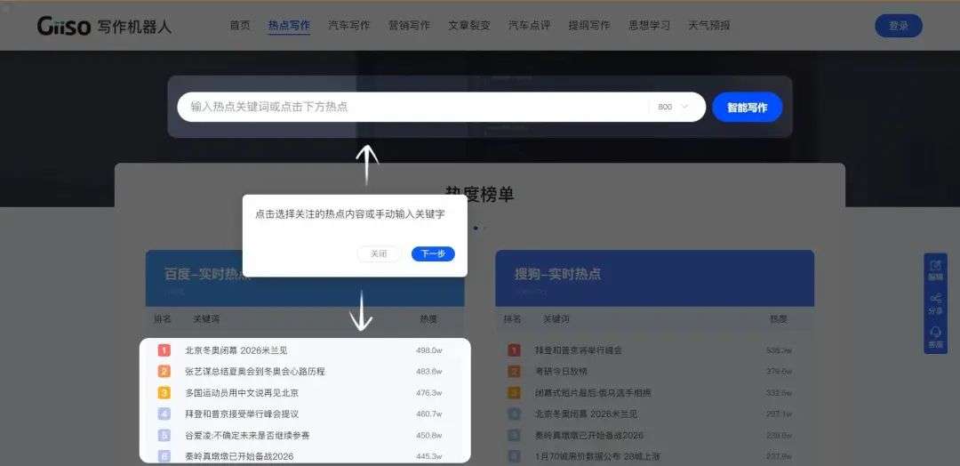960x466 pixels.
Task: Click the Giiso 写作机器人 logo
Action: coord(104,27)
